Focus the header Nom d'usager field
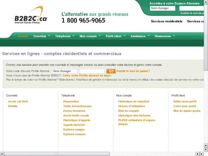The width and height of the screenshot is (208, 156). 163,8
